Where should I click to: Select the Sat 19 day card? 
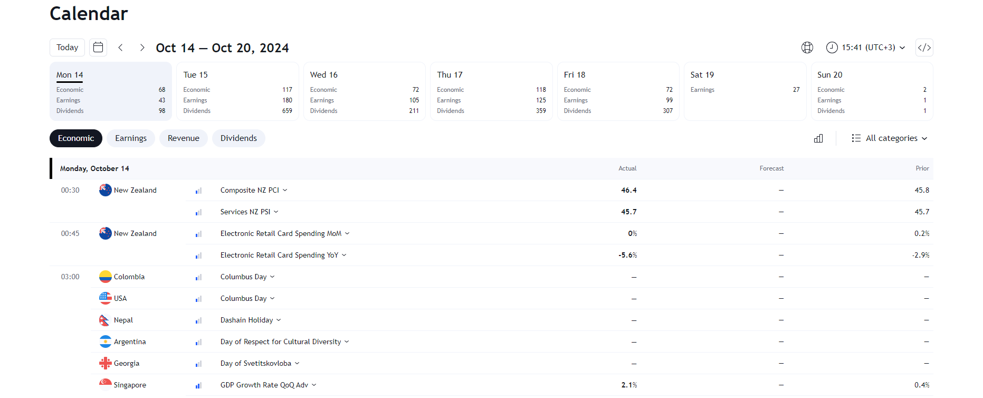(x=745, y=91)
